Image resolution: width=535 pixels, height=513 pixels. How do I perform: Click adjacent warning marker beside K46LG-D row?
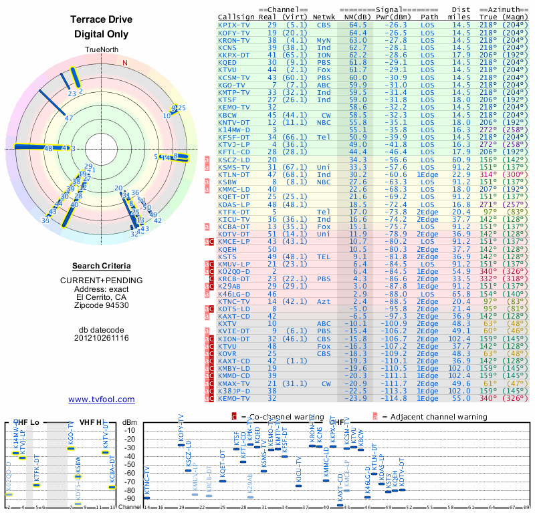click(207, 294)
